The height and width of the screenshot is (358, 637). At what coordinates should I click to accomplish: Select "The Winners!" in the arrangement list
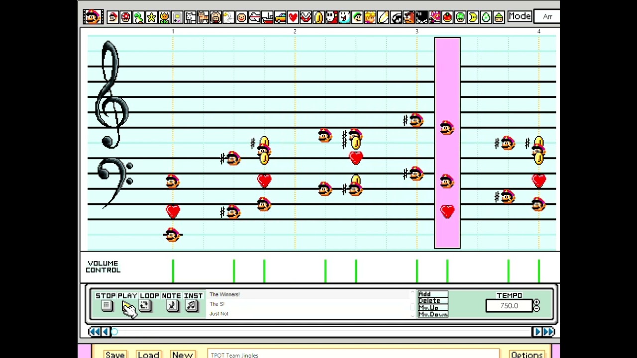point(224,294)
